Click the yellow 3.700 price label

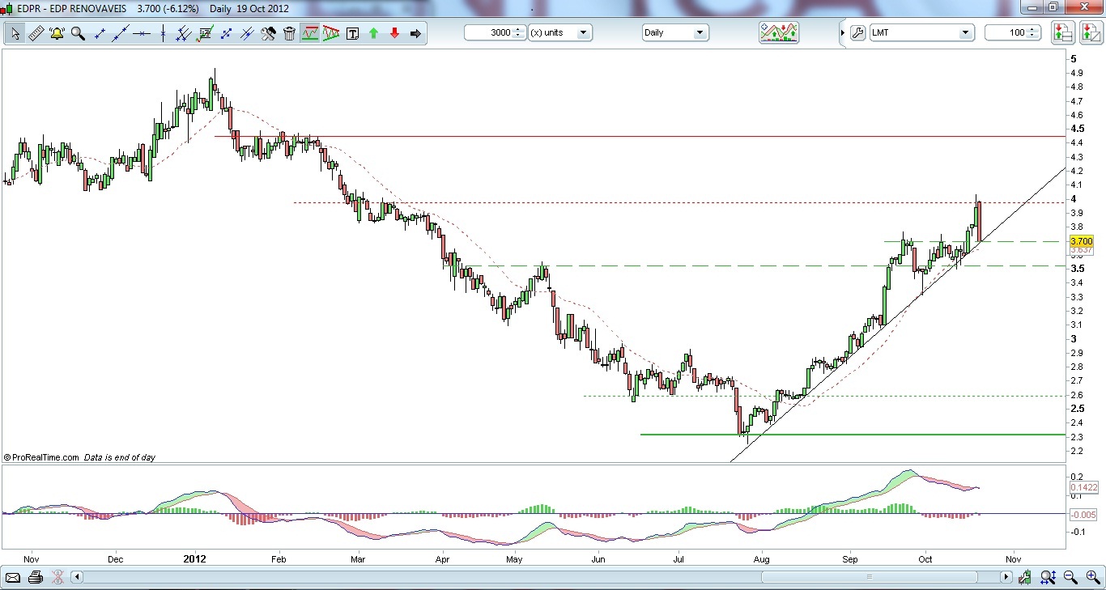click(1082, 241)
